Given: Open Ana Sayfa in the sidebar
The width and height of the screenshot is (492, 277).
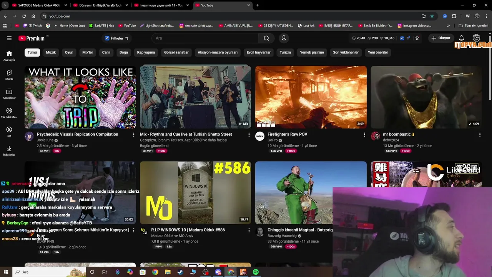Looking at the screenshot, I should click(x=9, y=56).
